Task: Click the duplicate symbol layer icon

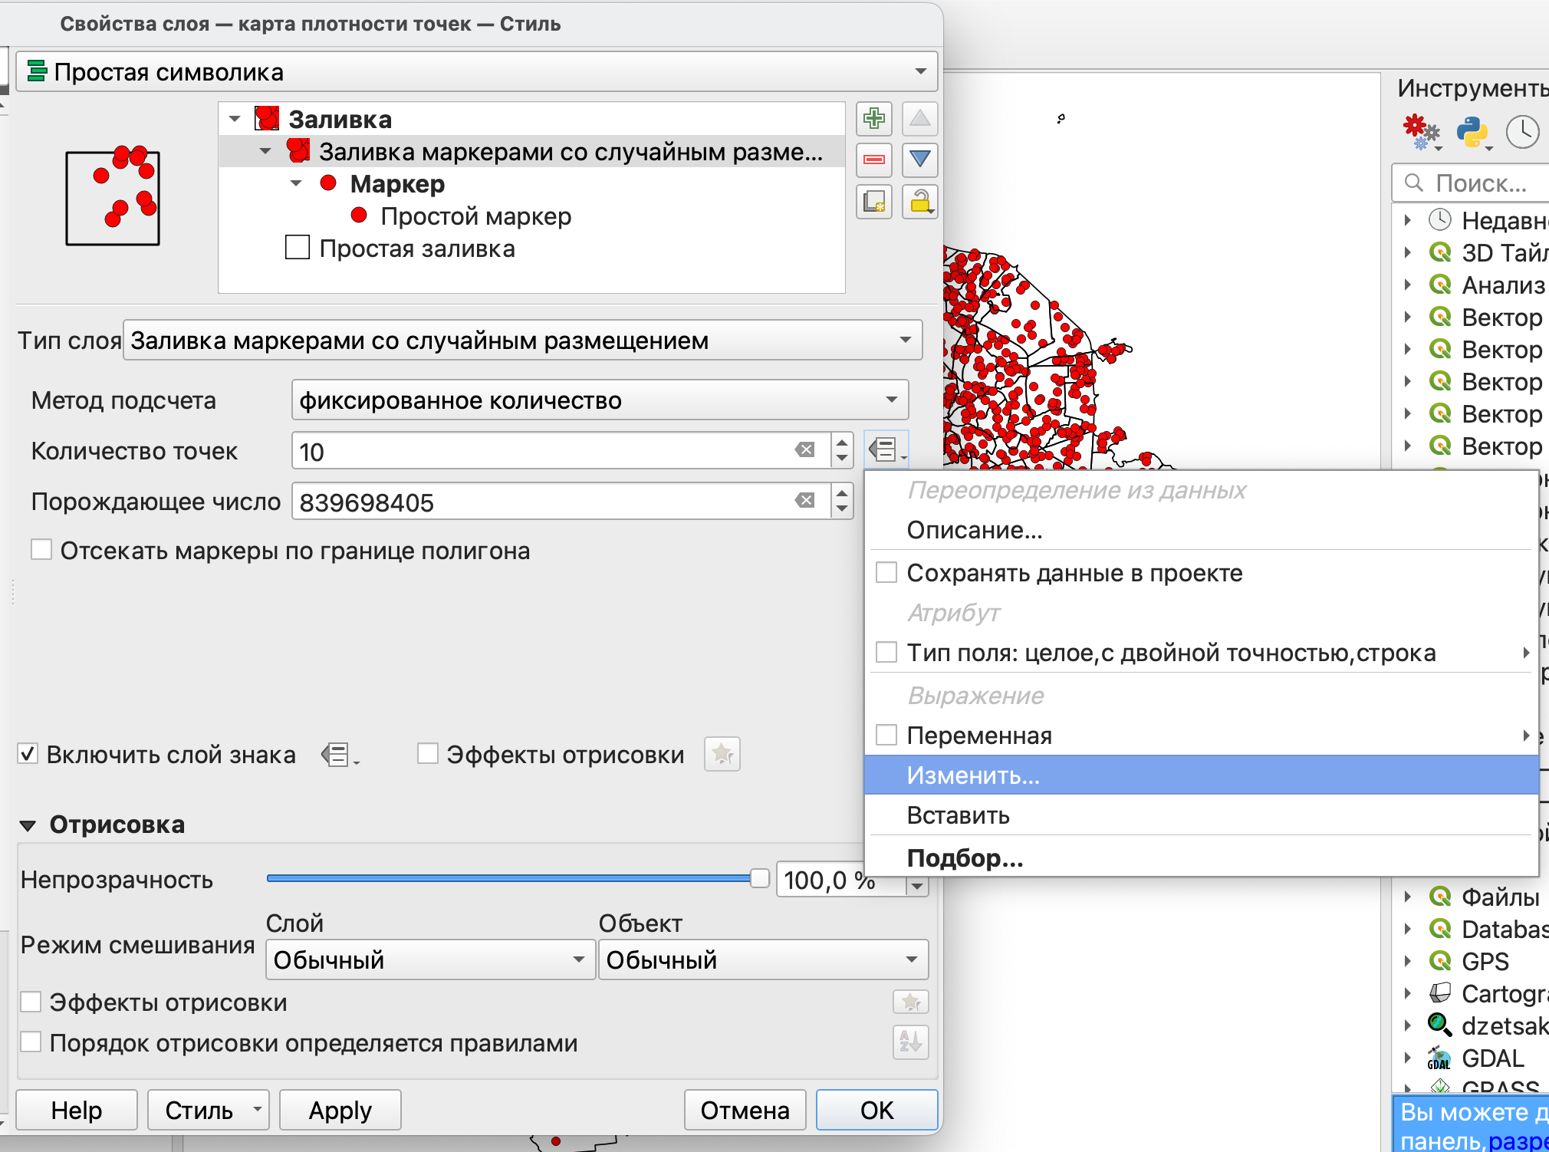Action: [x=873, y=202]
